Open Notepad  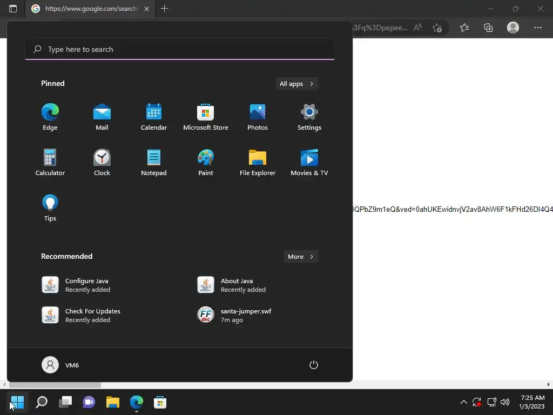(154, 163)
